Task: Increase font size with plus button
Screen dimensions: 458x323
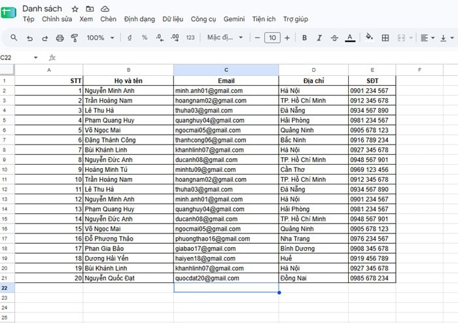Action: 287,38
